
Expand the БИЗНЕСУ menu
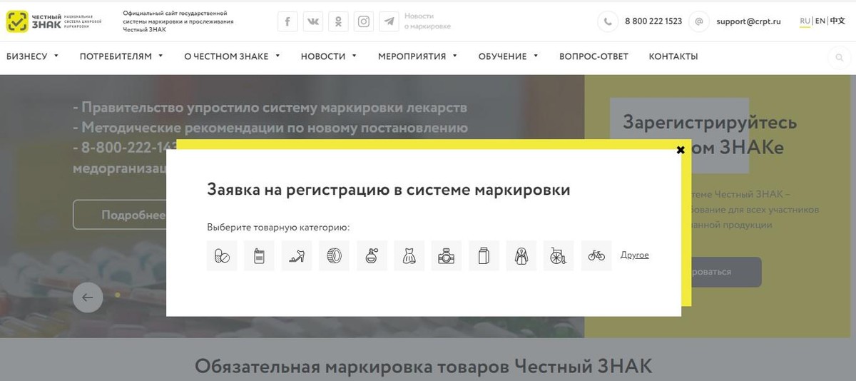point(32,56)
